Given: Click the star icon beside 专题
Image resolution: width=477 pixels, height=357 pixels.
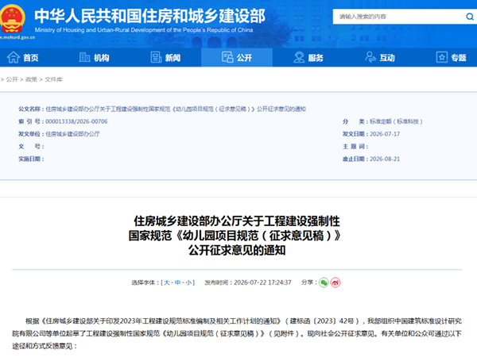Looking at the screenshot, I should click(442, 57).
